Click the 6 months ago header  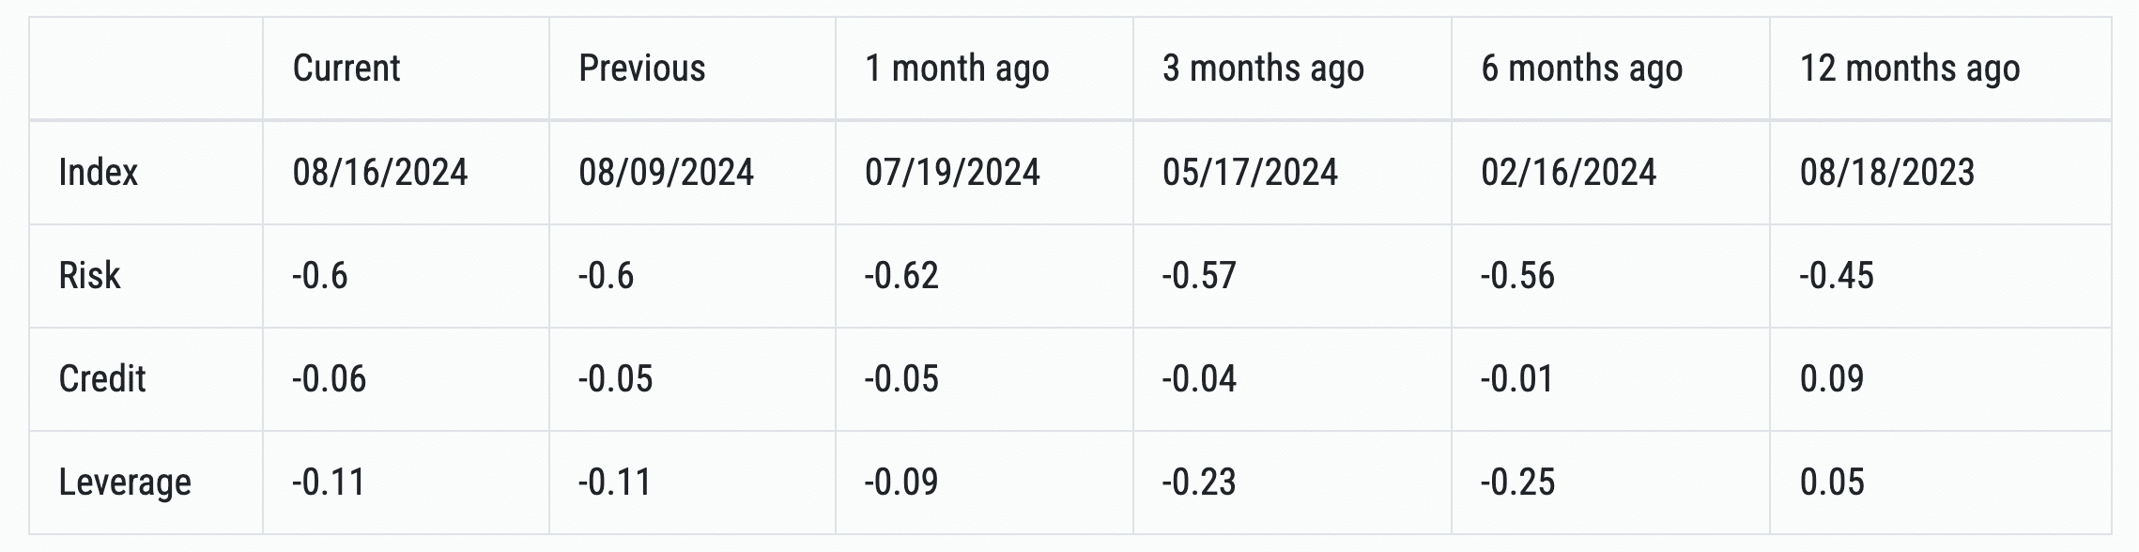[x=1582, y=69]
